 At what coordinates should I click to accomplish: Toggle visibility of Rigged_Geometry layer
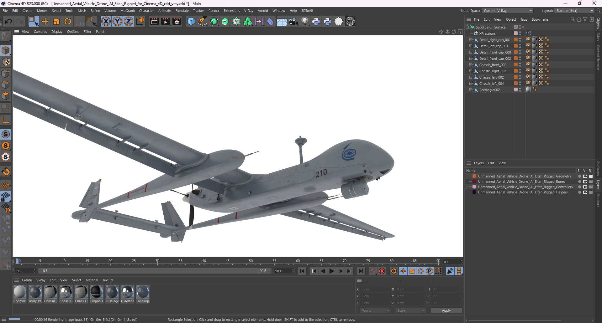585,176
